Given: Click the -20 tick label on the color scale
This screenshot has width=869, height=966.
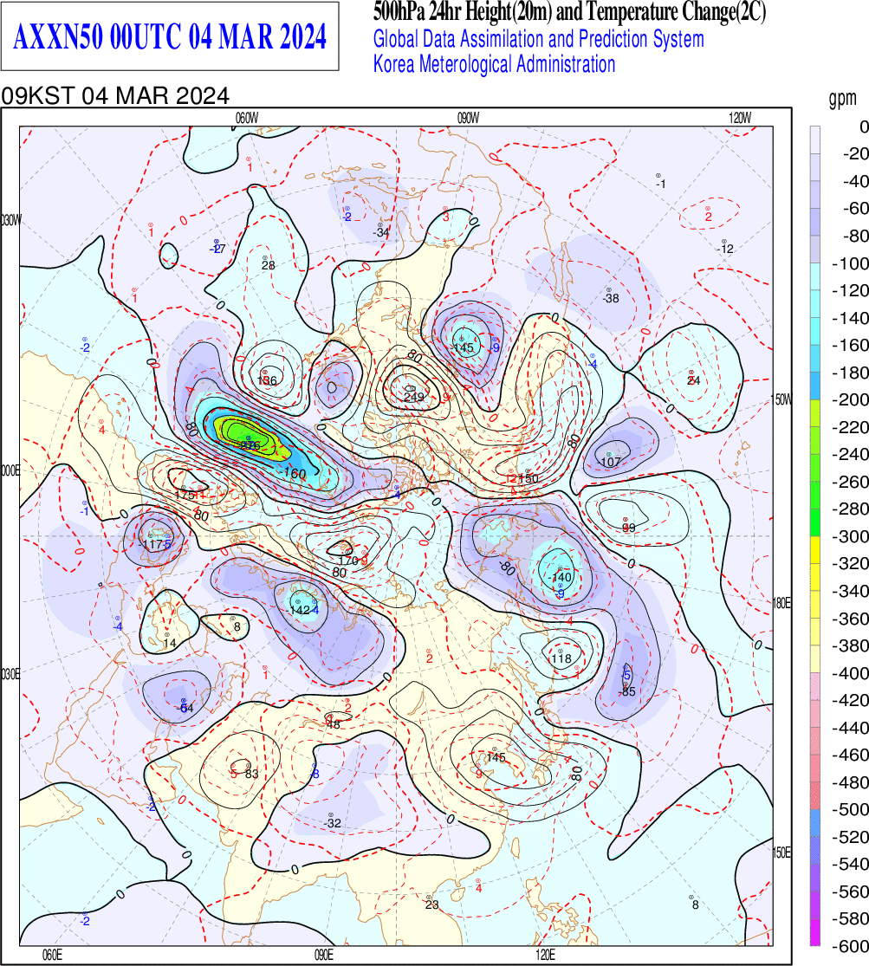Looking at the screenshot, I should (x=855, y=153).
